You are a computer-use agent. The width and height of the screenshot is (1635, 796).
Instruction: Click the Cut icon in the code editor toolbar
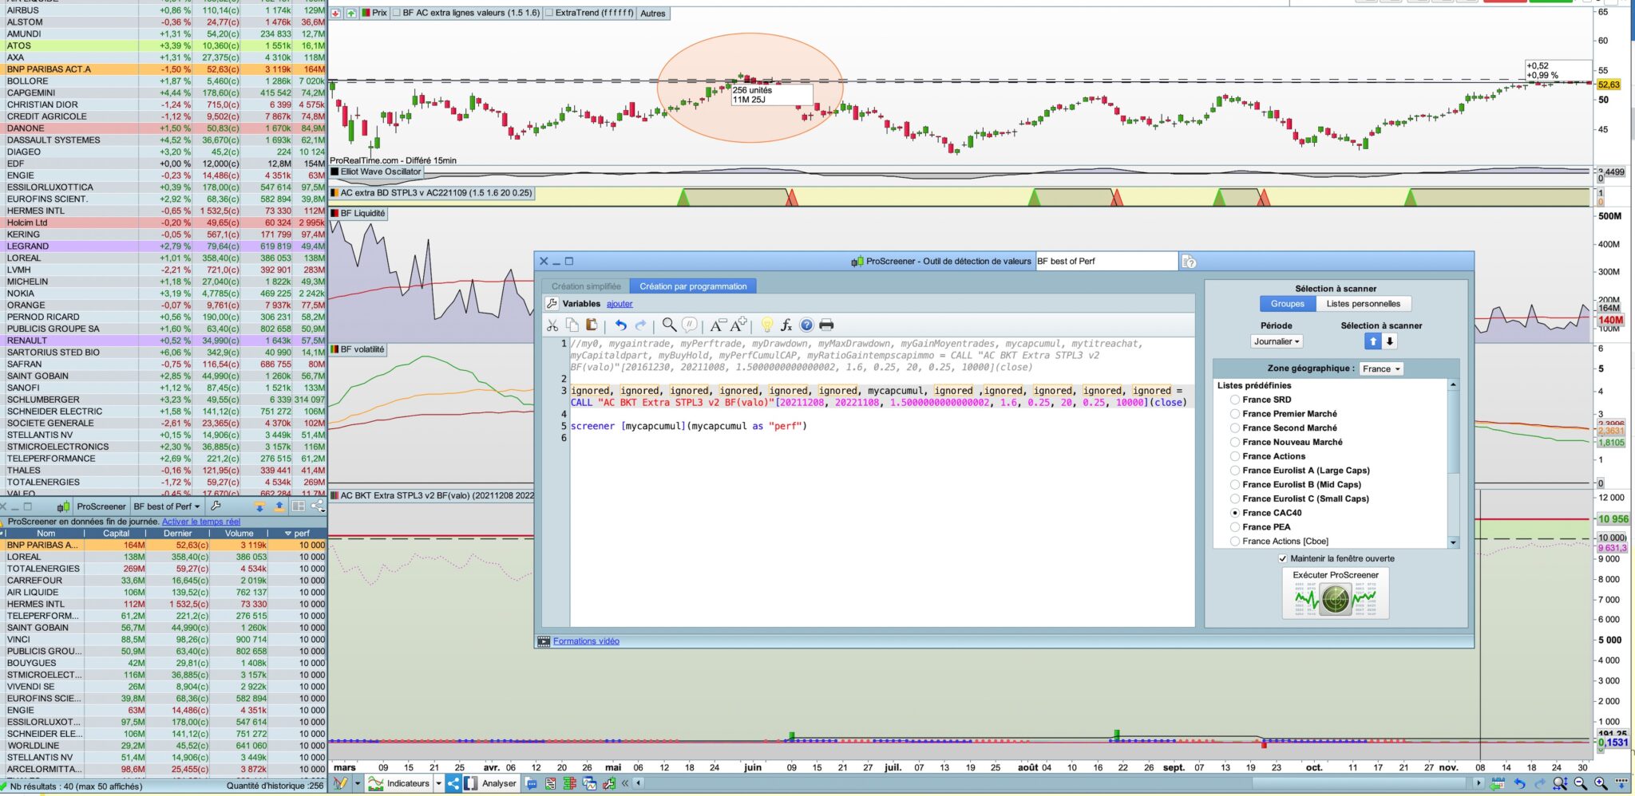552,325
